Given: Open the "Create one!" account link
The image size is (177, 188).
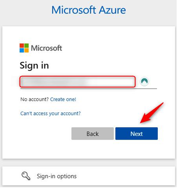Looking at the screenshot, I should click(63, 99).
